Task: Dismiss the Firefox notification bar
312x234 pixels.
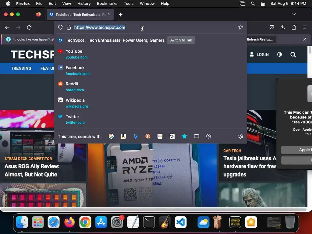Action: pyautogui.click(x=304, y=39)
